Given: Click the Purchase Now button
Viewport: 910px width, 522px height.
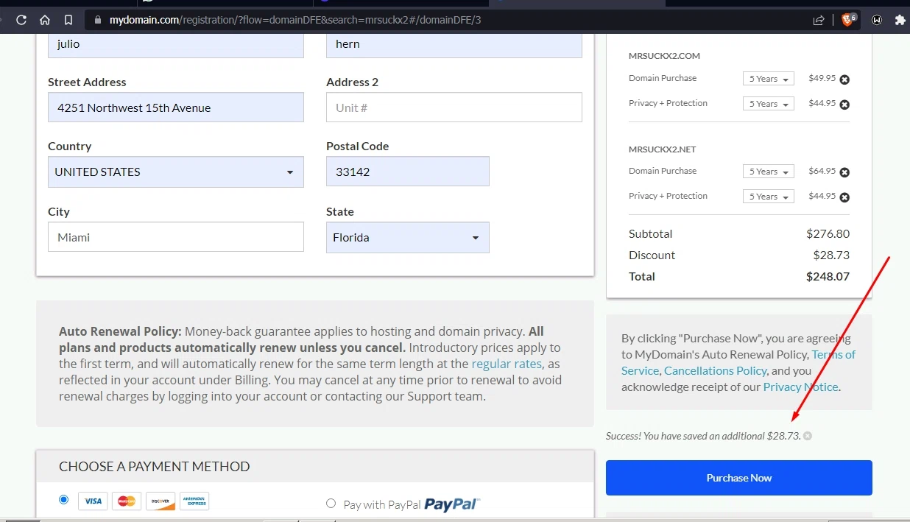Looking at the screenshot, I should (739, 478).
